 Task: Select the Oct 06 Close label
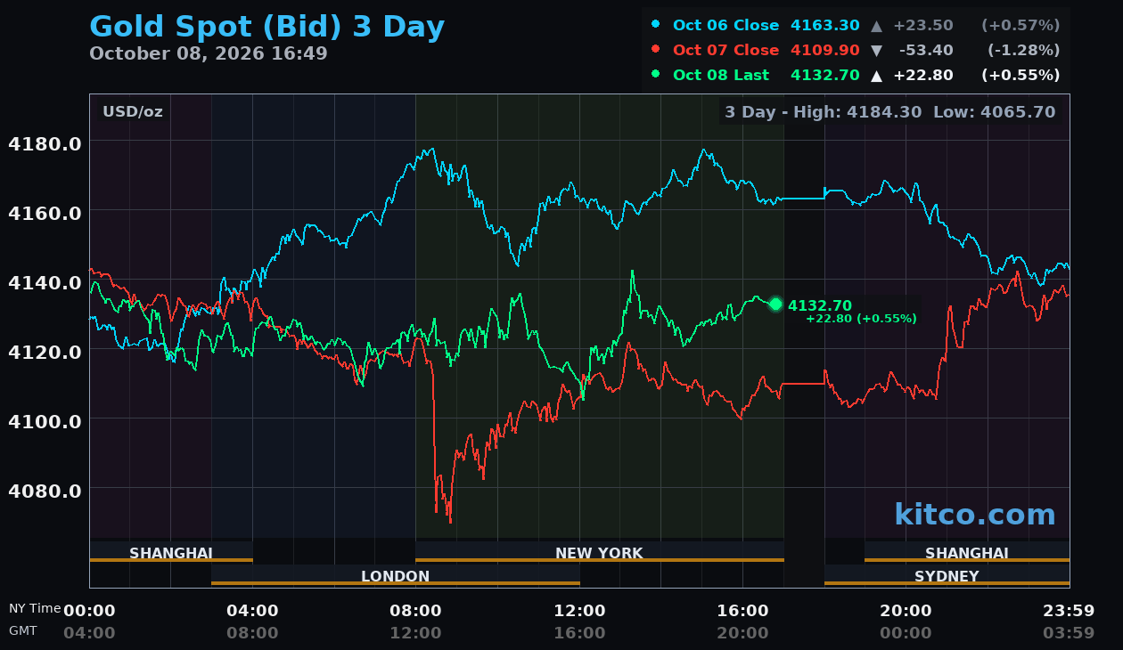point(725,25)
